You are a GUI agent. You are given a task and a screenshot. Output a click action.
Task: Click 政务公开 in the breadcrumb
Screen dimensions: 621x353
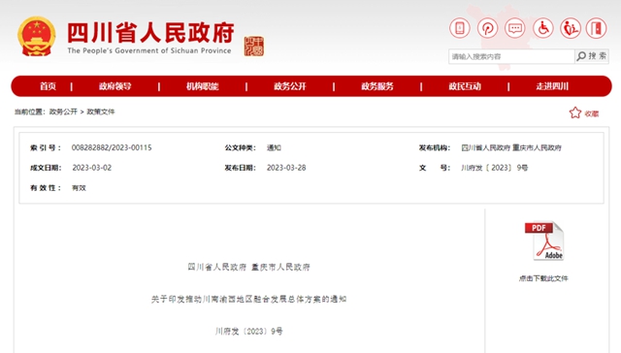pyautogui.click(x=63, y=112)
